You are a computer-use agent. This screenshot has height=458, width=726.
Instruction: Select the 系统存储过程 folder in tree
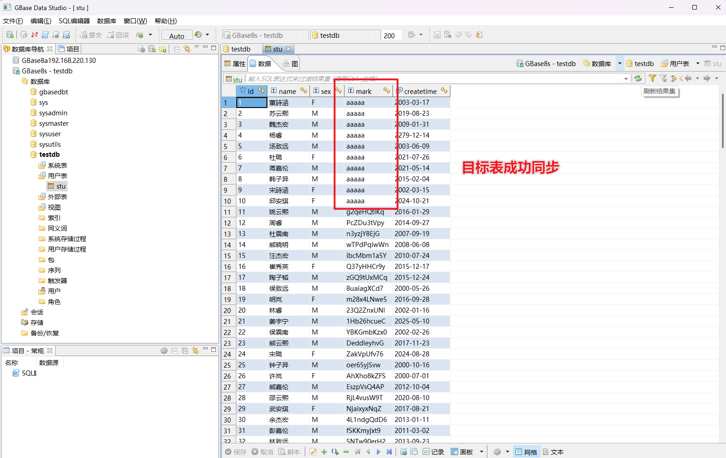point(63,238)
